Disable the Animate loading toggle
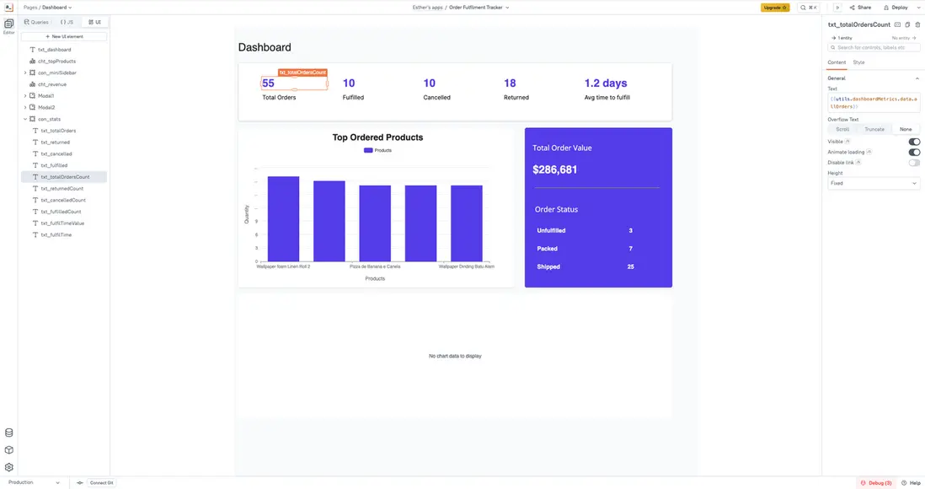 [914, 152]
